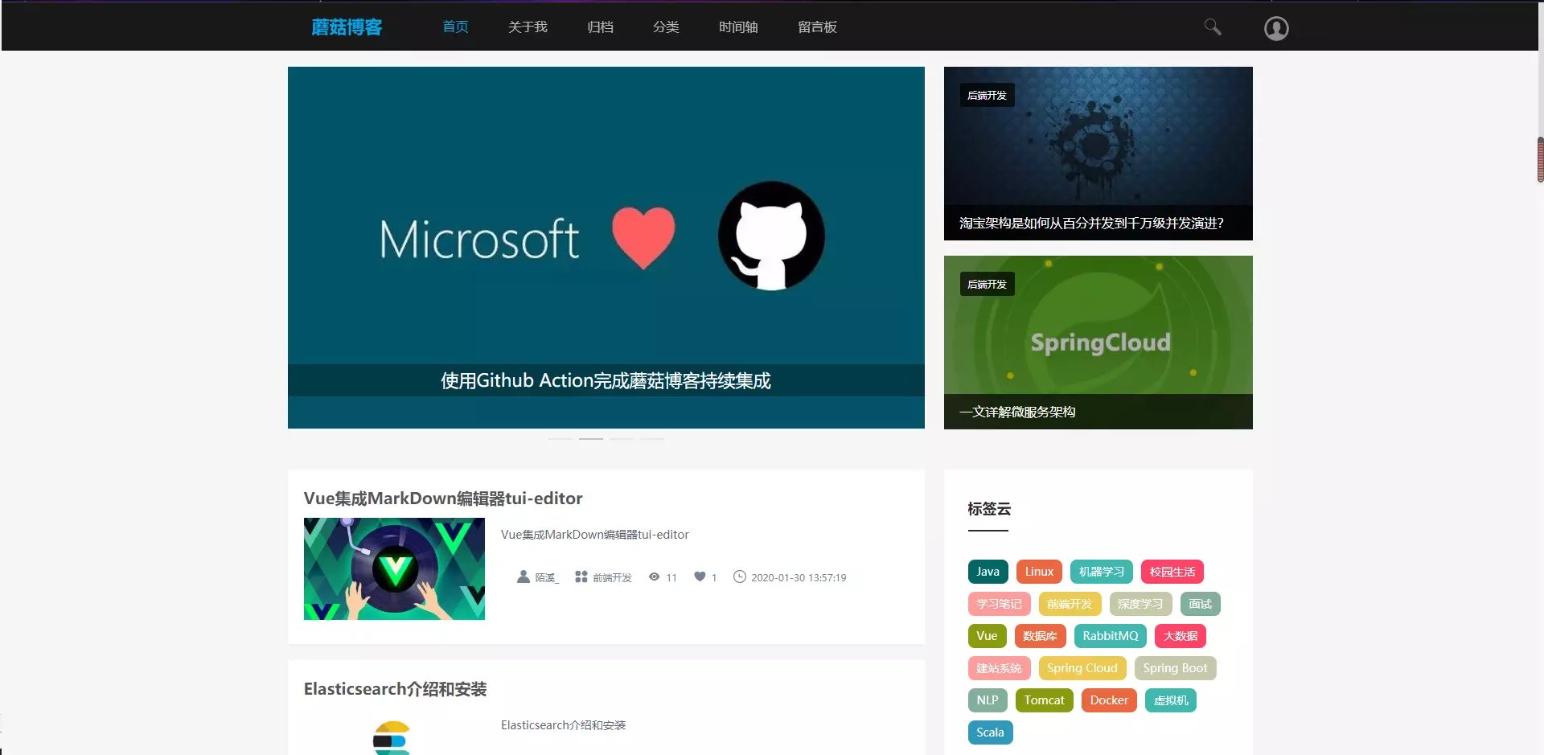Image resolution: width=1544 pixels, height=755 pixels.
Task: Go to the 时间轴 page
Action: click(738, 27)
